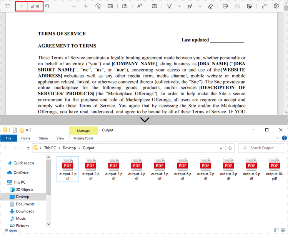Select output-1.pdf file
The image size is (288, 234).
pos(68,169)
